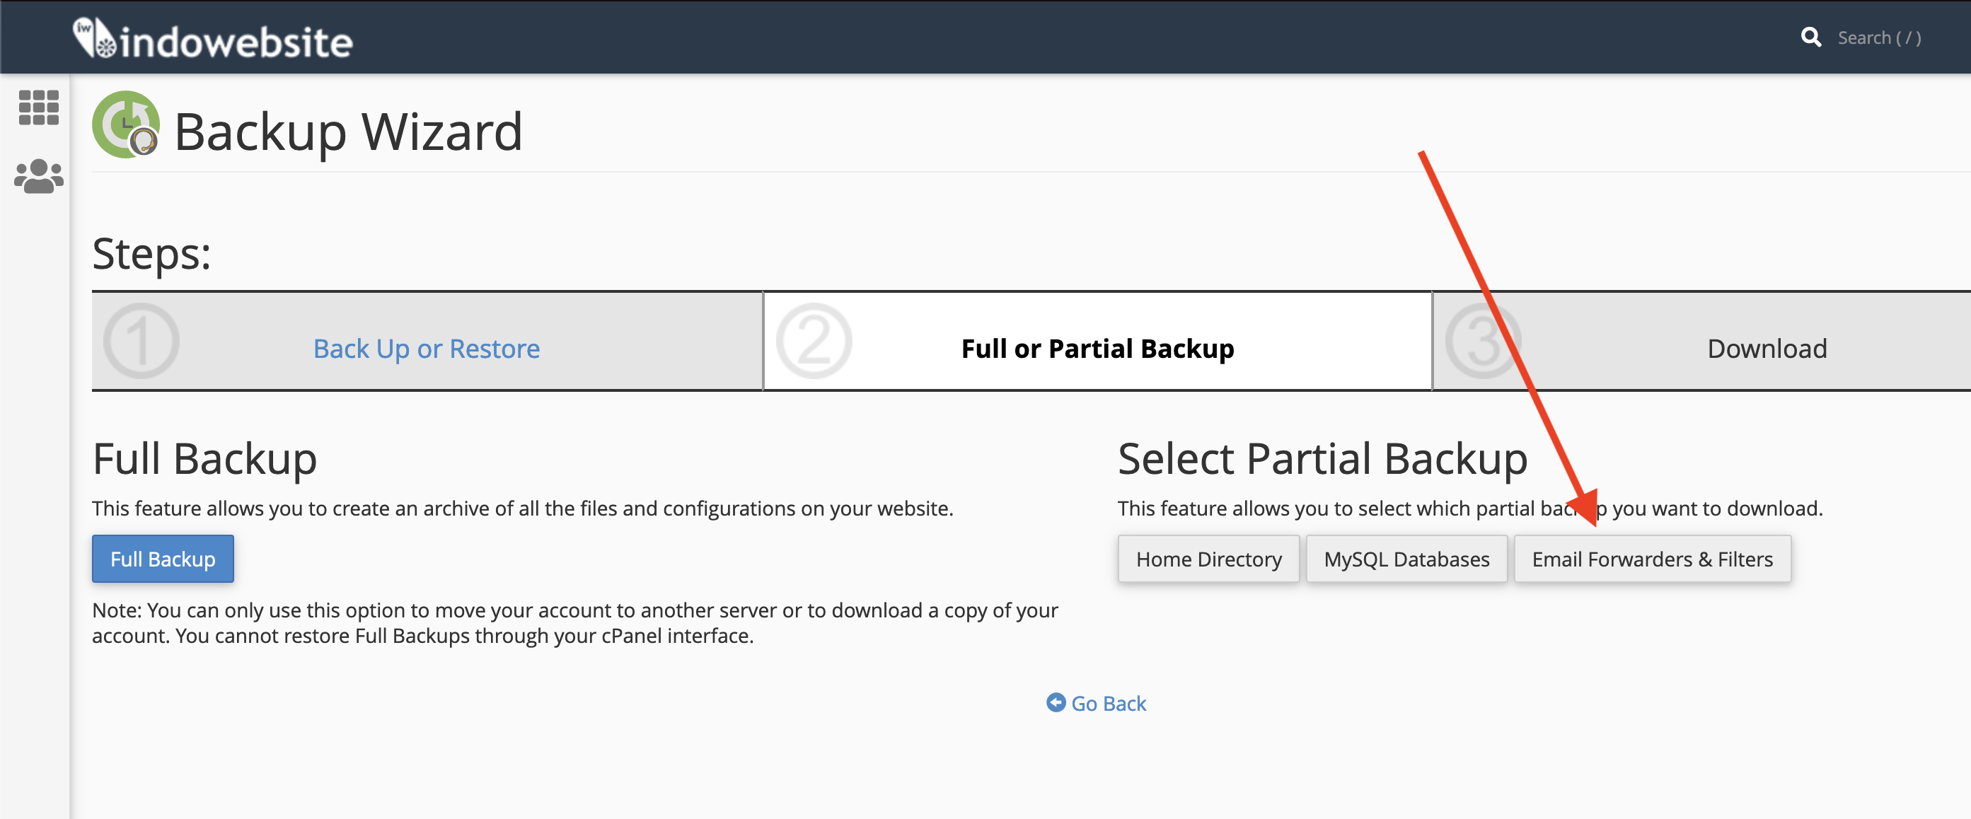Click the Backup Wizard page title
This screenshot has height=819, width=1971.
pyautogui.click(x=348, y=132)
